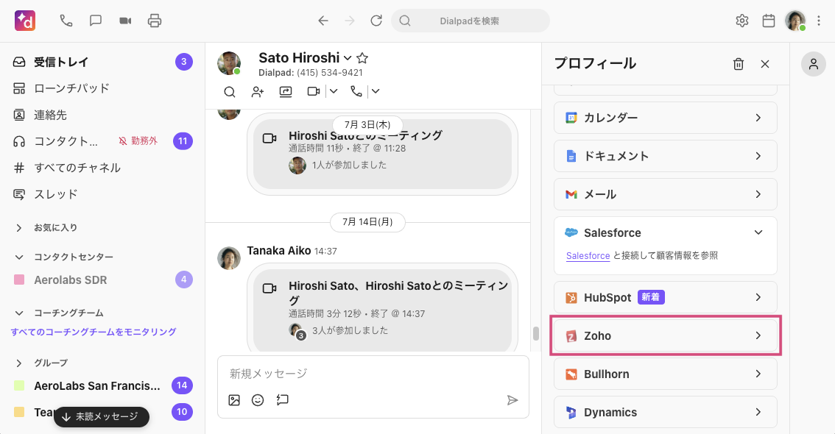Expand the カレンダー row
This screenshot has width=835, height=434.
pos(666,118)
